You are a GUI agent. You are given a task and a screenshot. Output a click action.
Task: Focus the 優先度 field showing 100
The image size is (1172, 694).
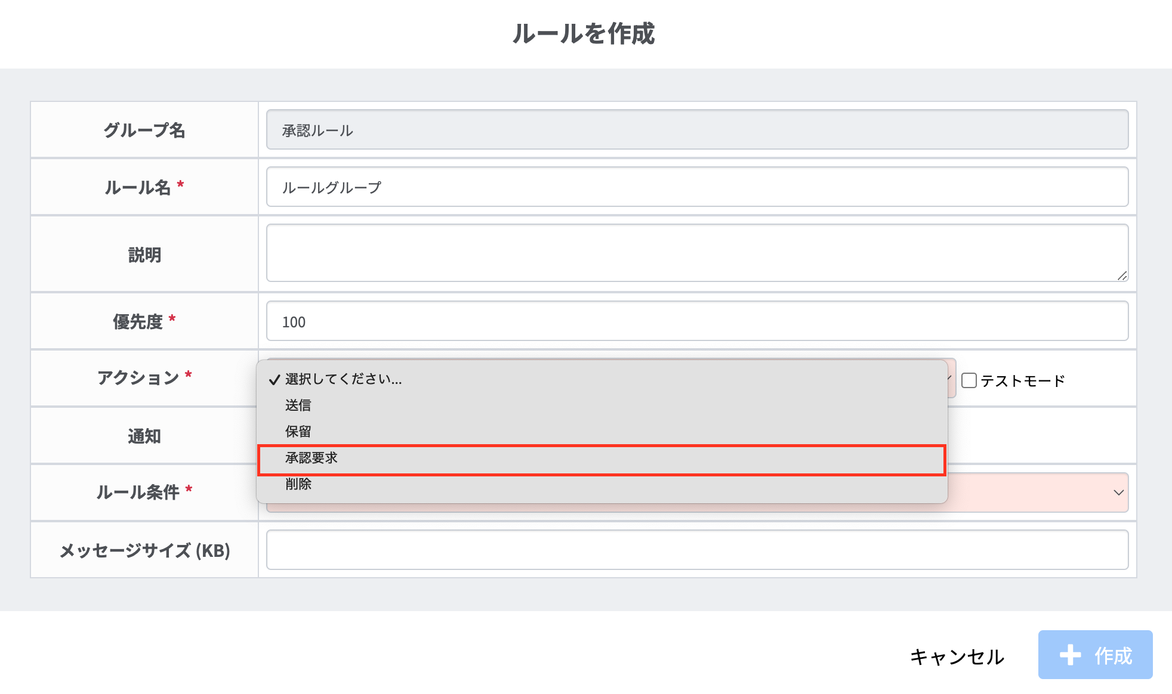pos(697,321)
